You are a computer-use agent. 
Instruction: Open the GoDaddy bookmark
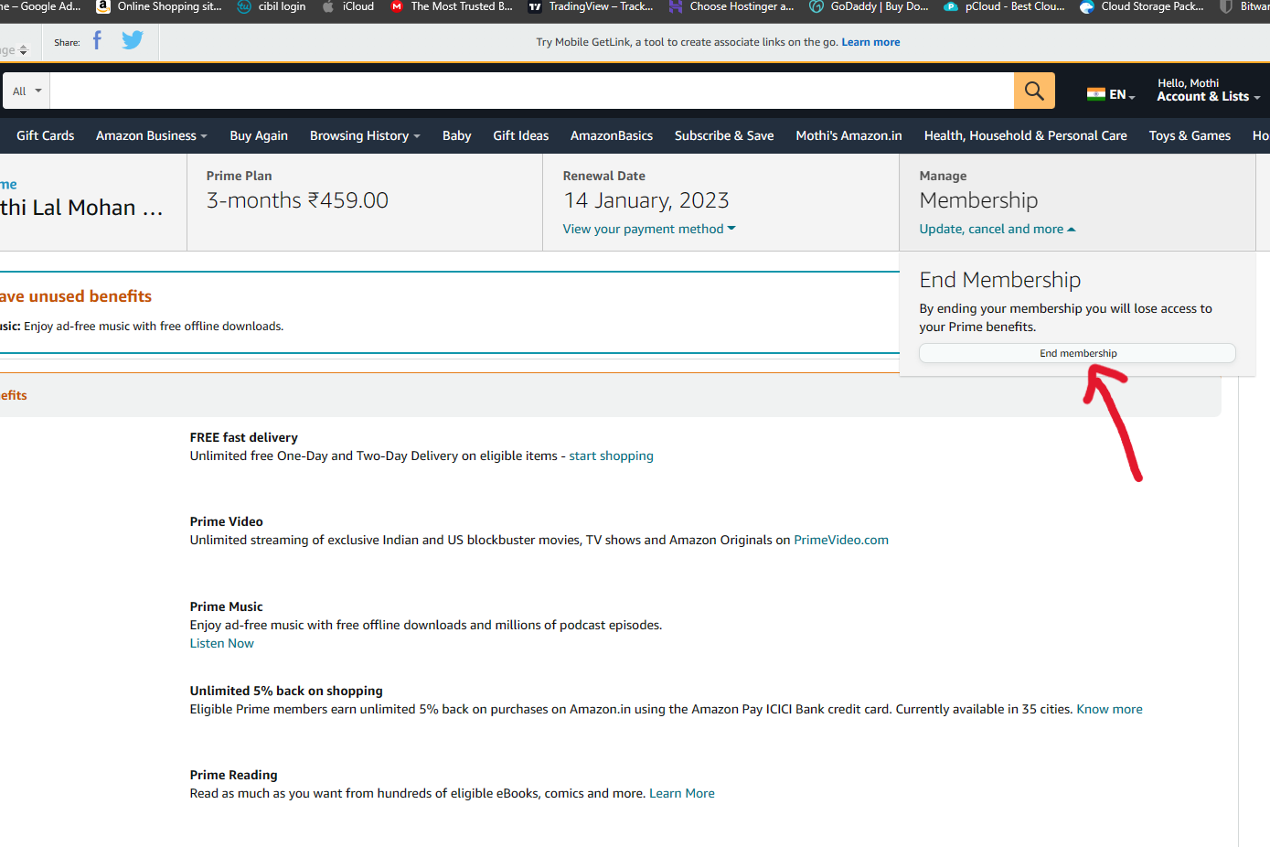(x=870, y=6)
